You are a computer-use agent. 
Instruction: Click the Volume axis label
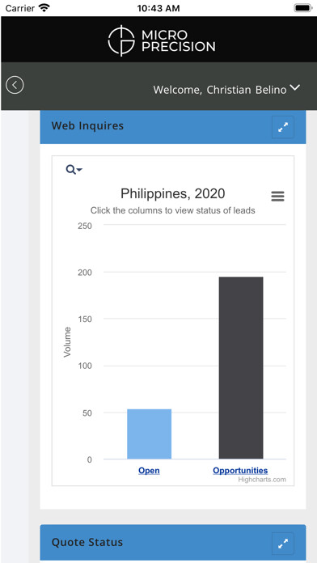pos(67,342)
